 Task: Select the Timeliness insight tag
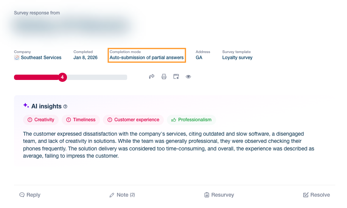(x=81, y=120)
